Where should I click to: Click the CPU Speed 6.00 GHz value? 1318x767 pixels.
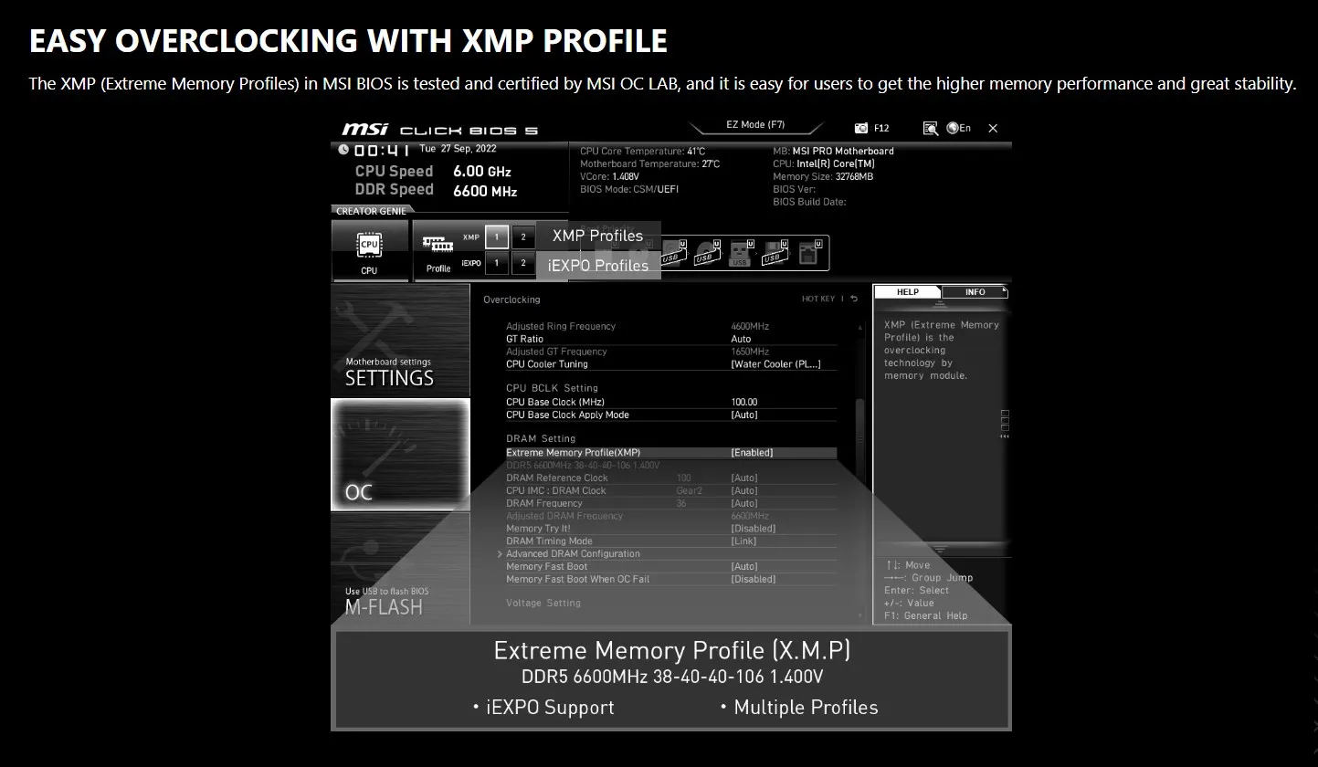click(x=482, y=172)
